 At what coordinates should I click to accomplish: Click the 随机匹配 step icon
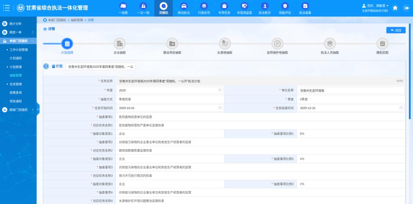382,44
